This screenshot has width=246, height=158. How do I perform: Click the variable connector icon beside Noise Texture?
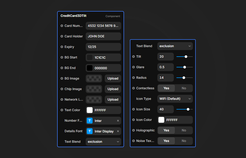click(x=134, y=141)
